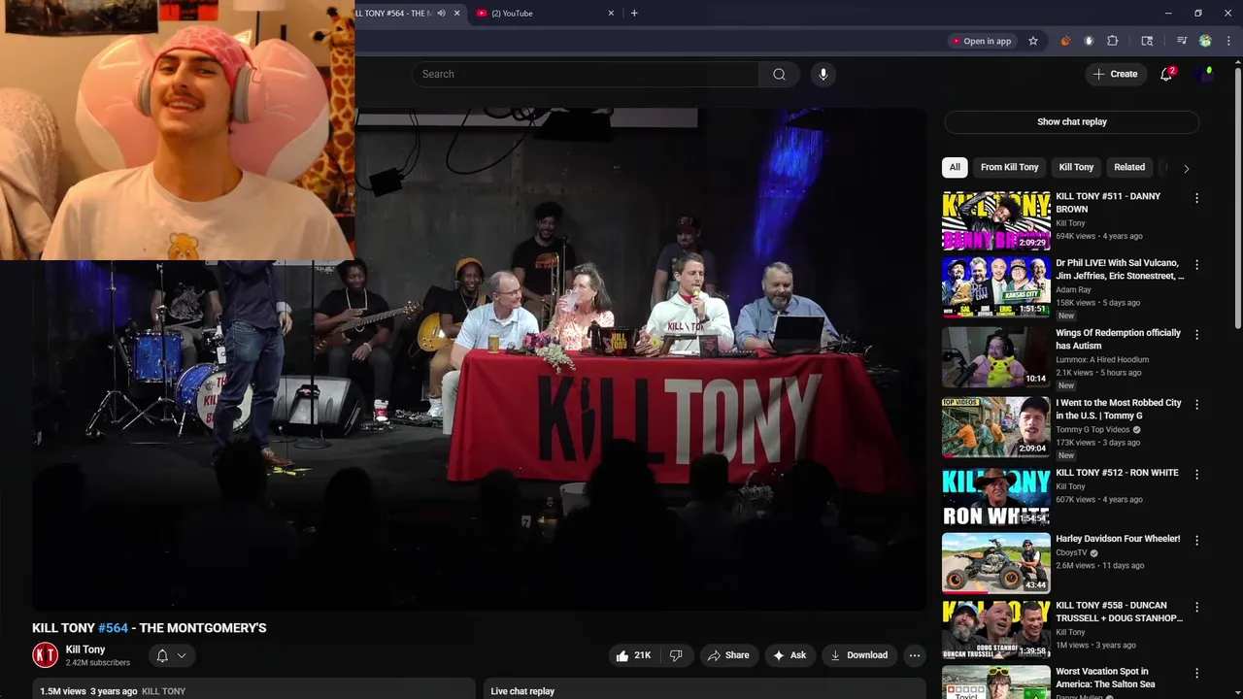Click the YouTube search magnifier icon

[779, 74]
